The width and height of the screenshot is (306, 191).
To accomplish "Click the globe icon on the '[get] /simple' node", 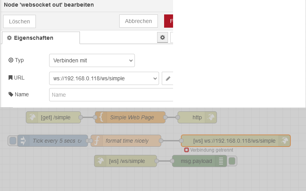I will pos(32,117).
